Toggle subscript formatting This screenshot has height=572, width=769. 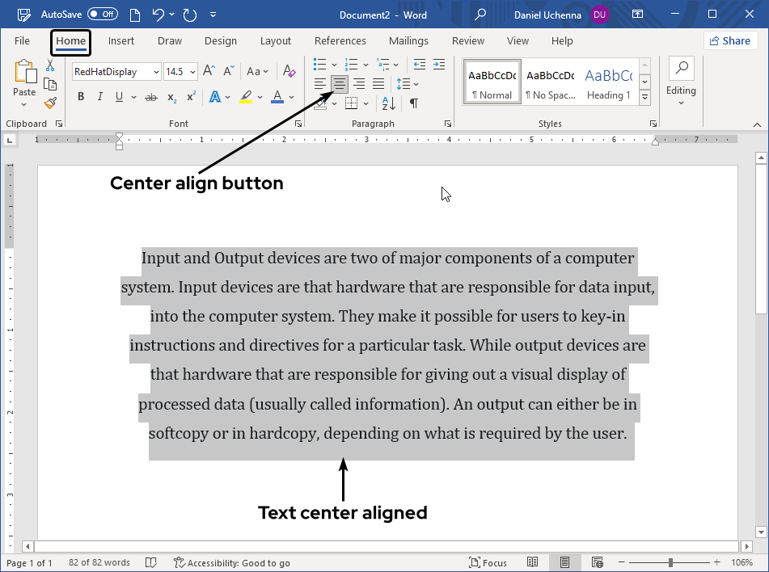pyautogui.click(x=171, y=96)
